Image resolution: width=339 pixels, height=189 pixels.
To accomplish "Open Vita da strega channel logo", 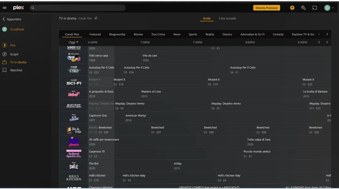I will pyautogui.click(x=74, y=129).
